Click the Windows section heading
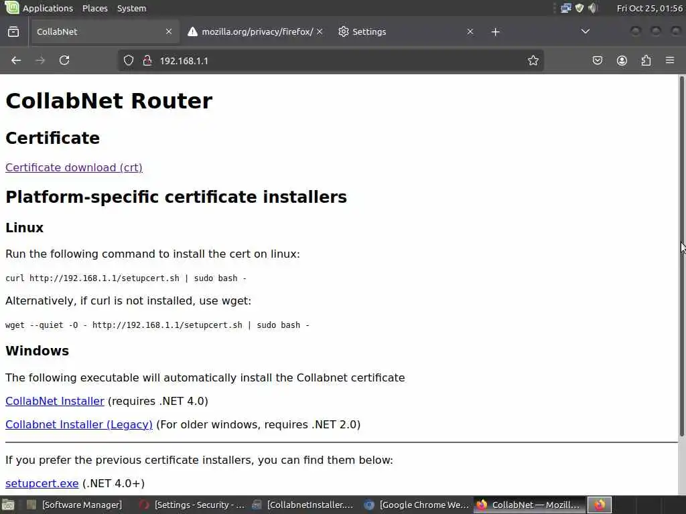 (38, 351)
